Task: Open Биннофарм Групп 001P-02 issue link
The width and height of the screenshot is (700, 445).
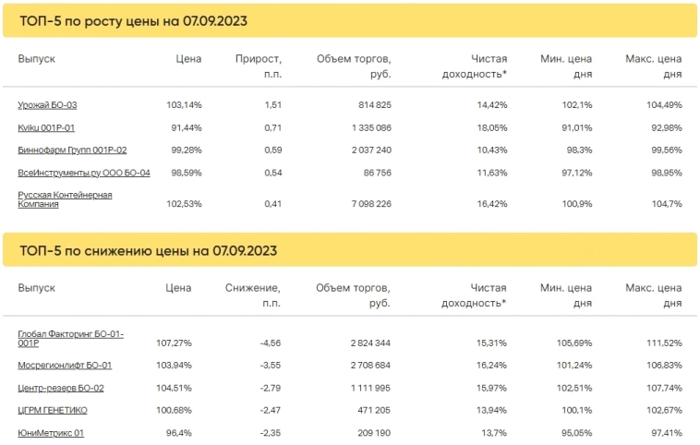Action: (72, 150)
